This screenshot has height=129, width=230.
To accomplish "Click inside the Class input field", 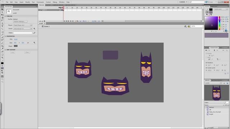I will [x=23, y=33].
